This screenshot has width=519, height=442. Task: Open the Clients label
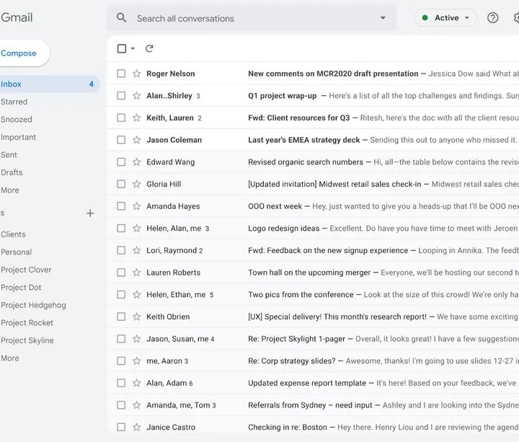pos(13,234)
